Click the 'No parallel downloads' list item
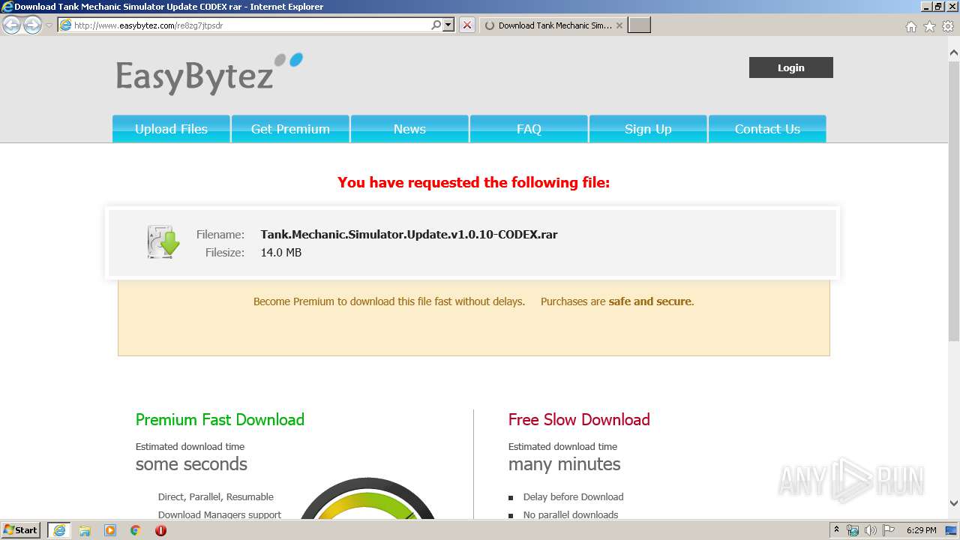Viewport: 960px width, 540px height. tap(571, 515)
